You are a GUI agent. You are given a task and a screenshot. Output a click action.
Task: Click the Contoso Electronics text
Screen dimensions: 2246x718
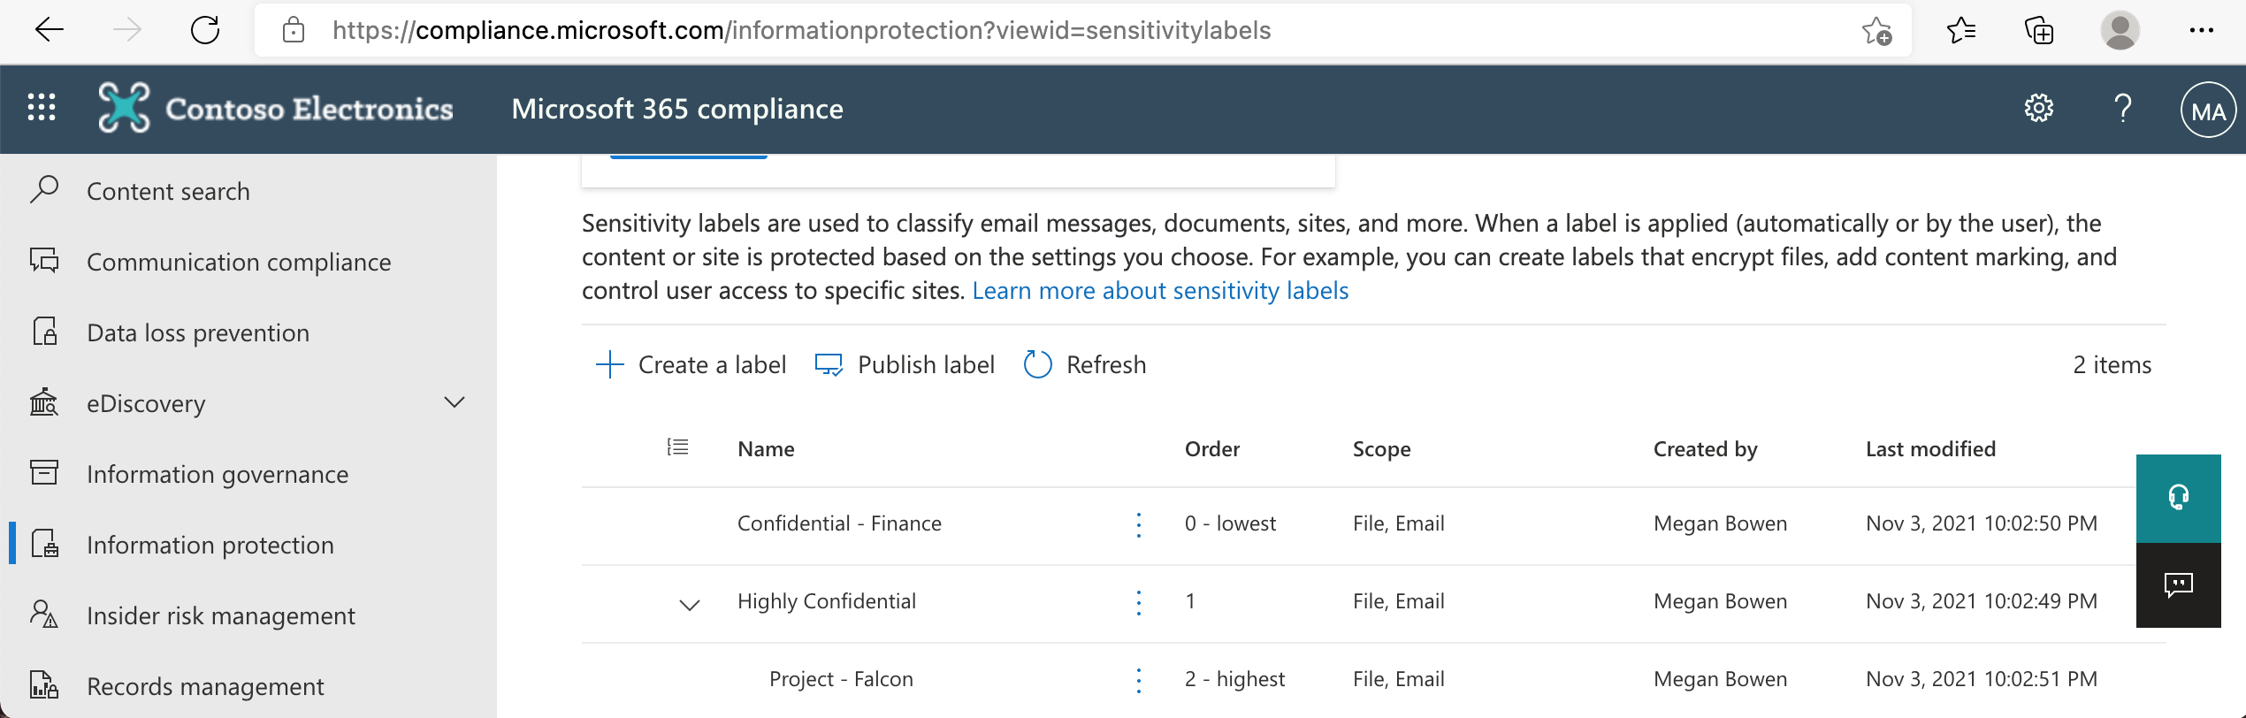coord(309,109)
